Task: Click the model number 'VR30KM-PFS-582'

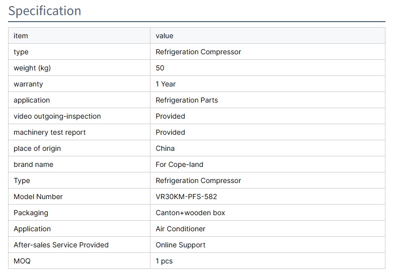Action: pyautogui.click(x=186, y=197)
